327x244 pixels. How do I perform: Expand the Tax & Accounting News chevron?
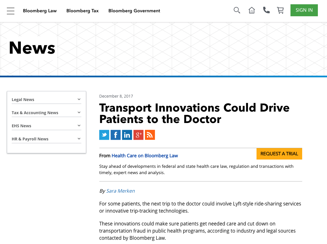coord(79,112)
